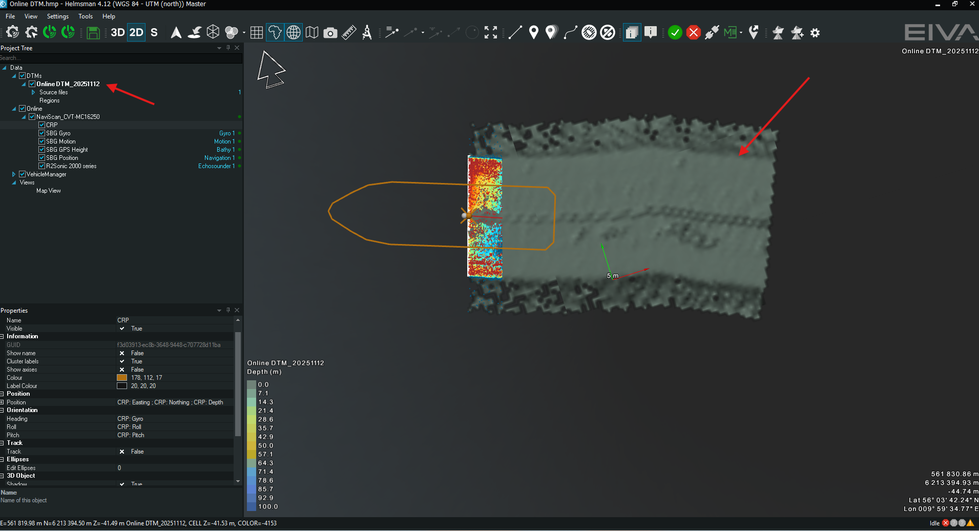Uncheck the Online group checkbox
This screenshot has width=979, height=531.
pyautogui.click(x=23, y=109)
